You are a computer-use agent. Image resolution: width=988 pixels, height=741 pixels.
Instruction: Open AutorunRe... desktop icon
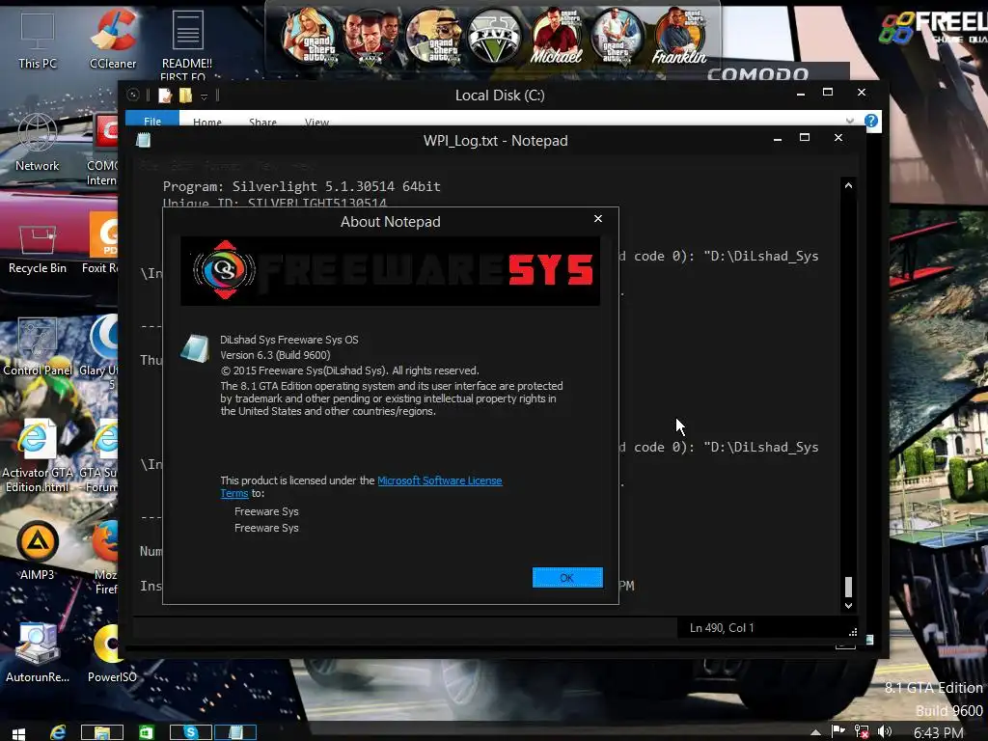tap(38, 653)
